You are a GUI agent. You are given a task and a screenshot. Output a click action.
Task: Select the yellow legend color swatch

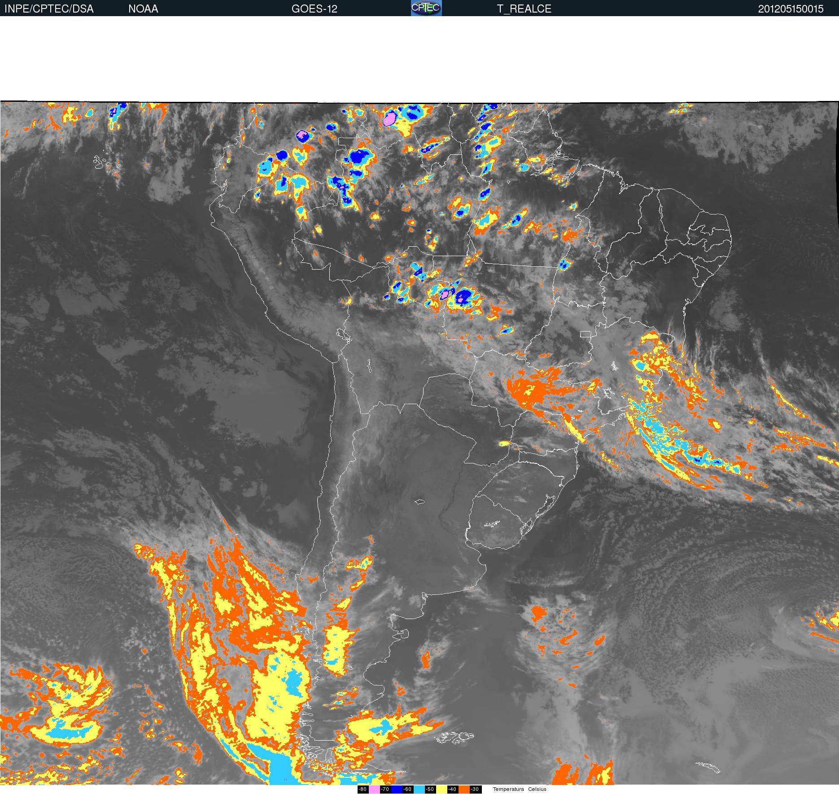(x=441, y=790)
